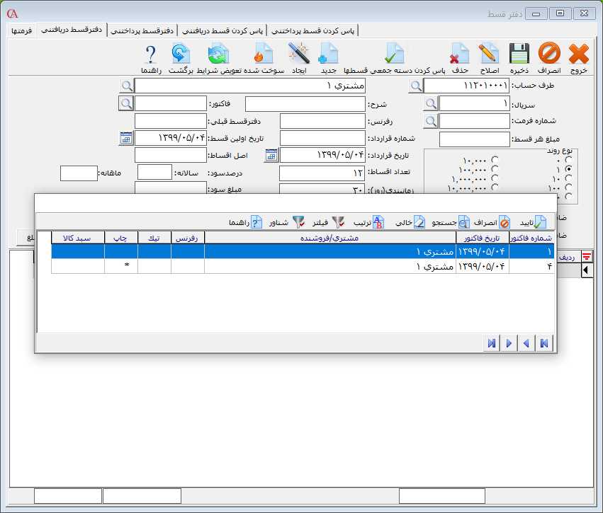Click the Save (ذخیره) floppy disk icon
Image resolution: width=603 pixels, height=513 pixels.
point(519,54)
